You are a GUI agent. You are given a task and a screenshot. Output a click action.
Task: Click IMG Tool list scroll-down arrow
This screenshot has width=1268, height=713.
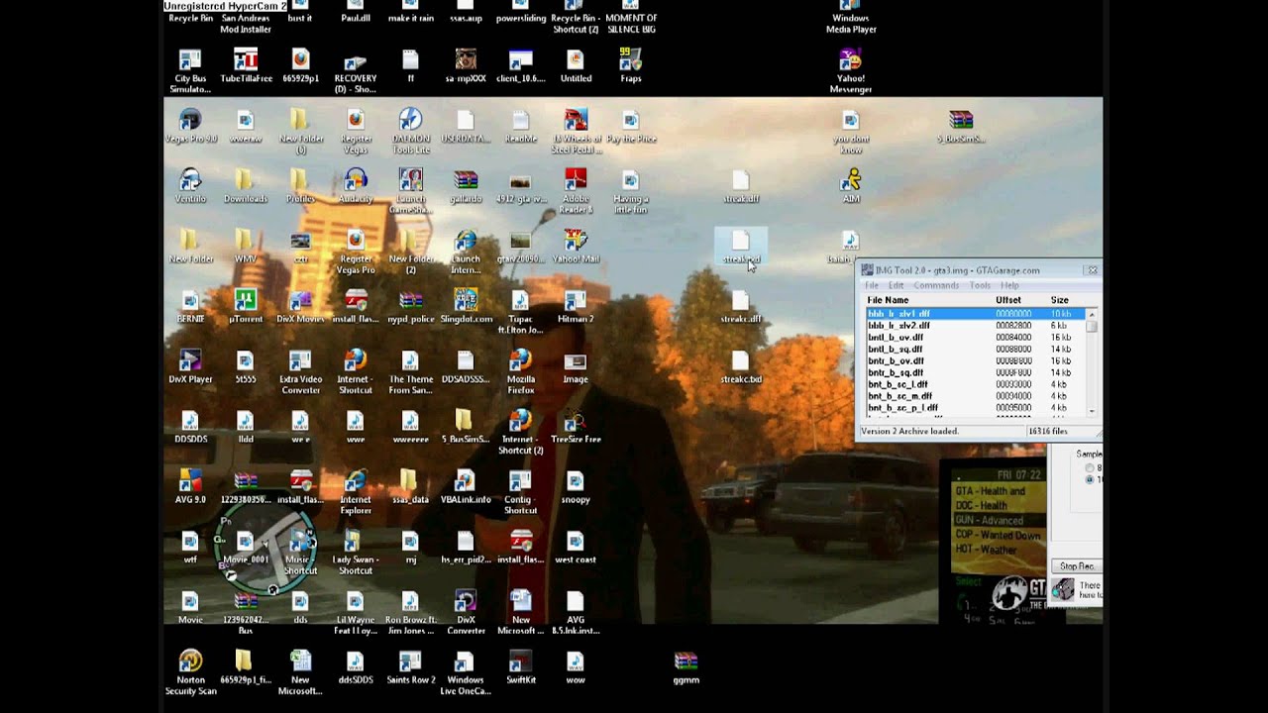pos(1092,411)
